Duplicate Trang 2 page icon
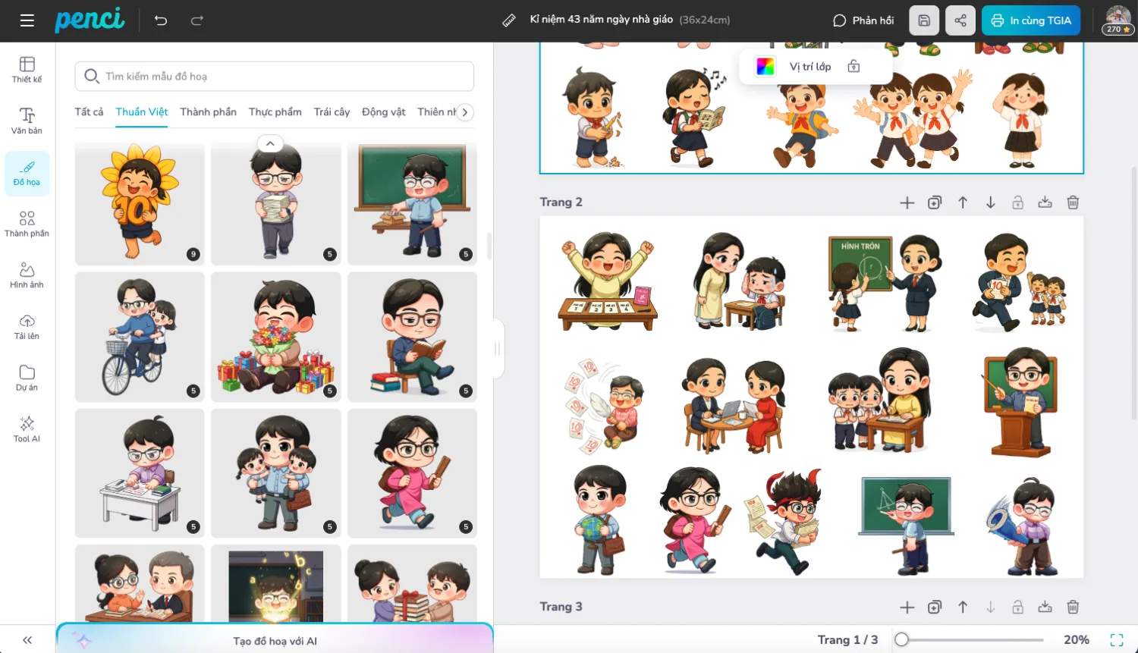 point(935,202)
